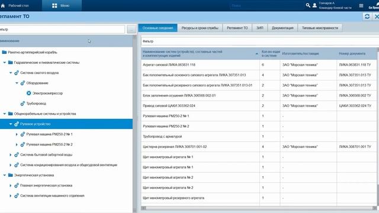Click Рулевая машина РМ250-2 № 1 tree icon

click(23, 134)
